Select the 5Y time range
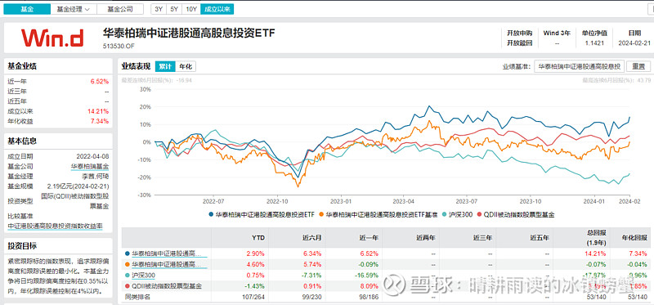The image size is (654, 305). tap(174, 9)
